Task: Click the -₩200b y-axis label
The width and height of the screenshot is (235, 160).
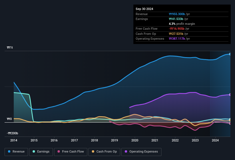Action: pyautogui.click(x=12, y=133)
